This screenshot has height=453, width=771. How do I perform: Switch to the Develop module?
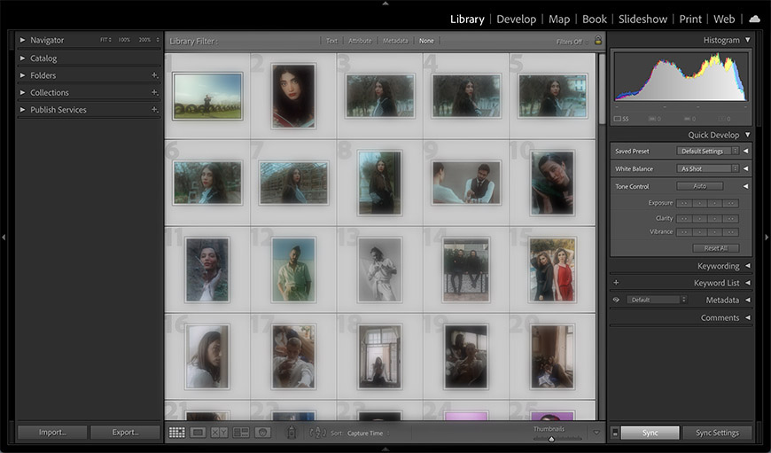pyautogui.click(x=517, y=20)
